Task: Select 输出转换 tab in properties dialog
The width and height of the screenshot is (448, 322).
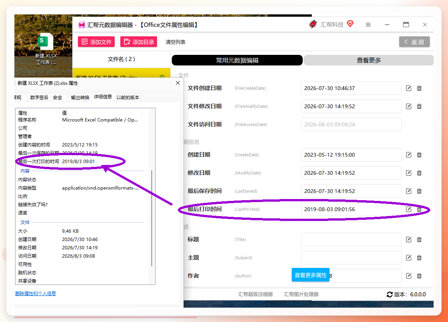Action: click(x=80, y=97)
